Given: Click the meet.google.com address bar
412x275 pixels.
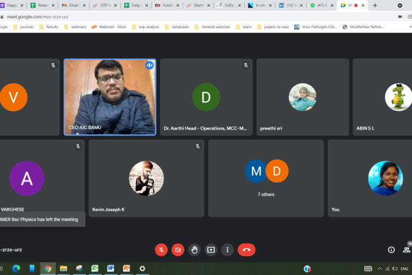Looking at the screenshot, I should point(177,16).
